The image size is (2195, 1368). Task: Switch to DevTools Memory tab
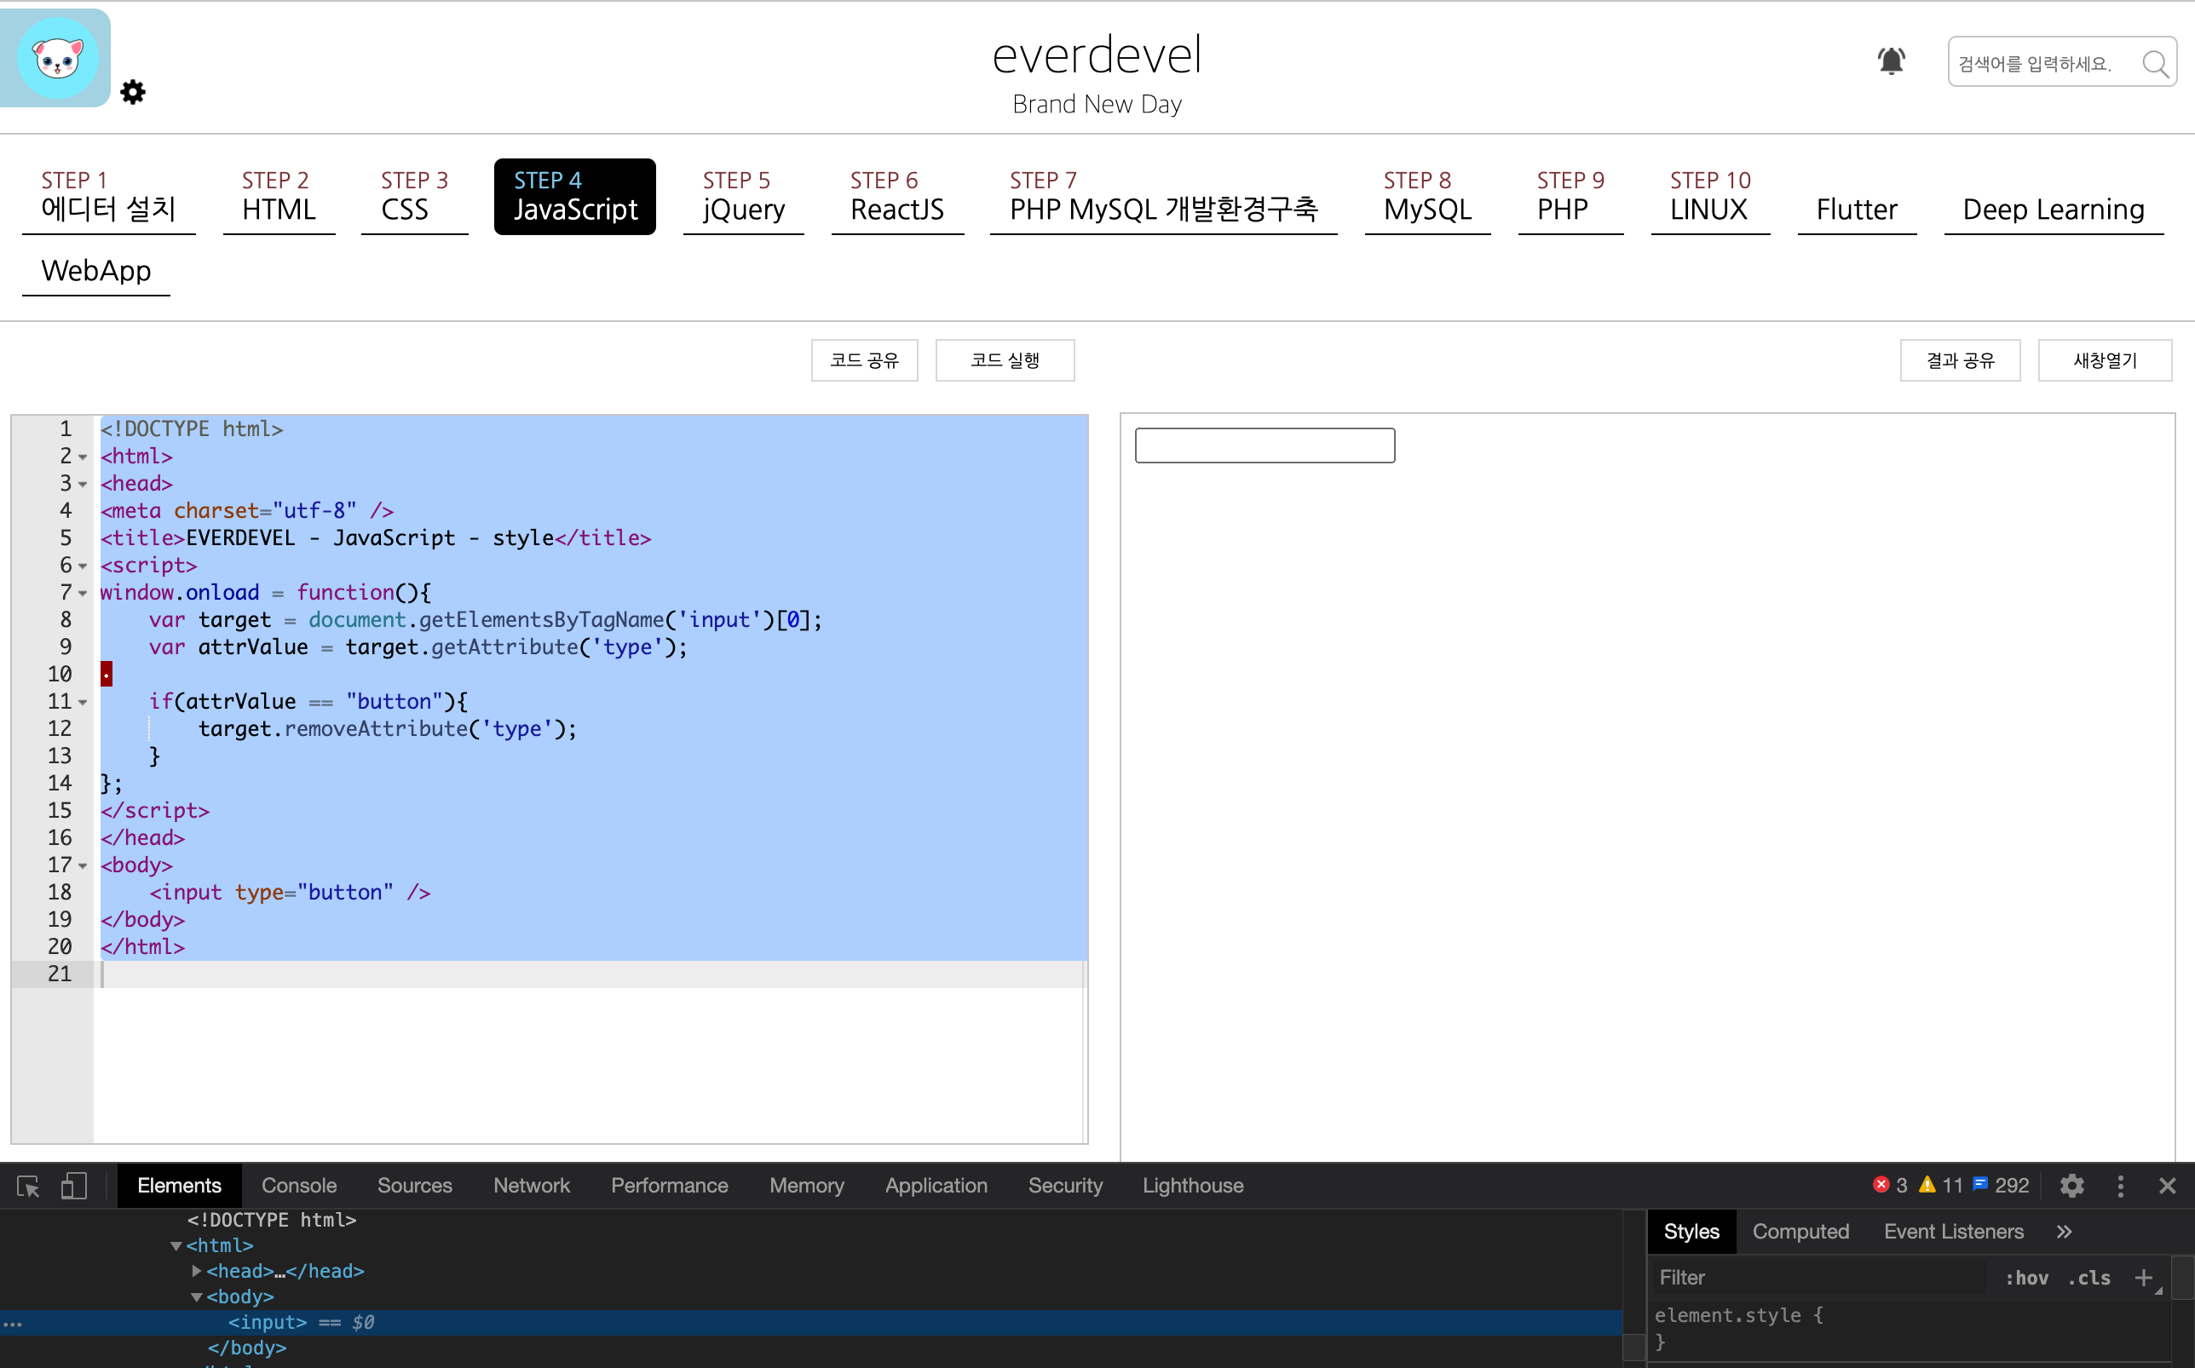[806, 1187]
